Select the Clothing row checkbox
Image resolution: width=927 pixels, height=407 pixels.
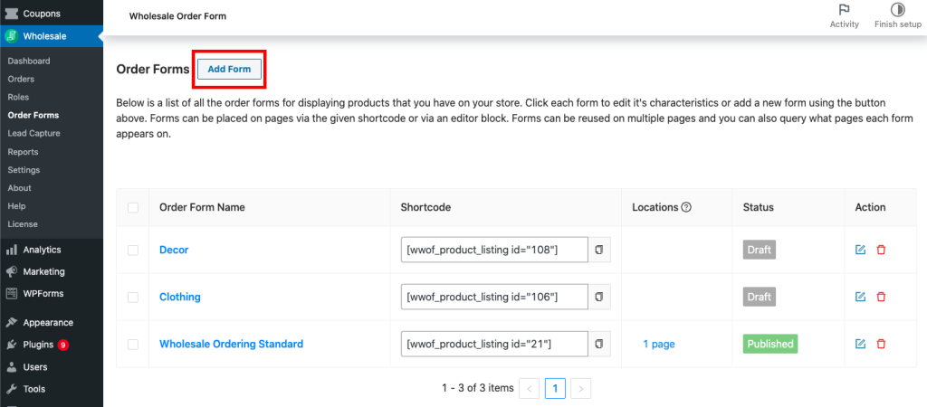[x=133, y=298]
